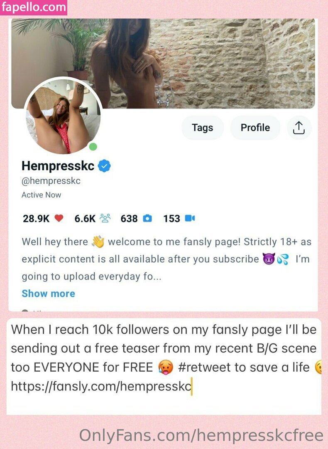Click the followers people icon
The image size is (328, 449).
(105, 218)
